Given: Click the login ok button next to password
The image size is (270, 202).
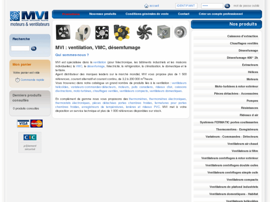Looking at the screenshot, I should point(227,6).
